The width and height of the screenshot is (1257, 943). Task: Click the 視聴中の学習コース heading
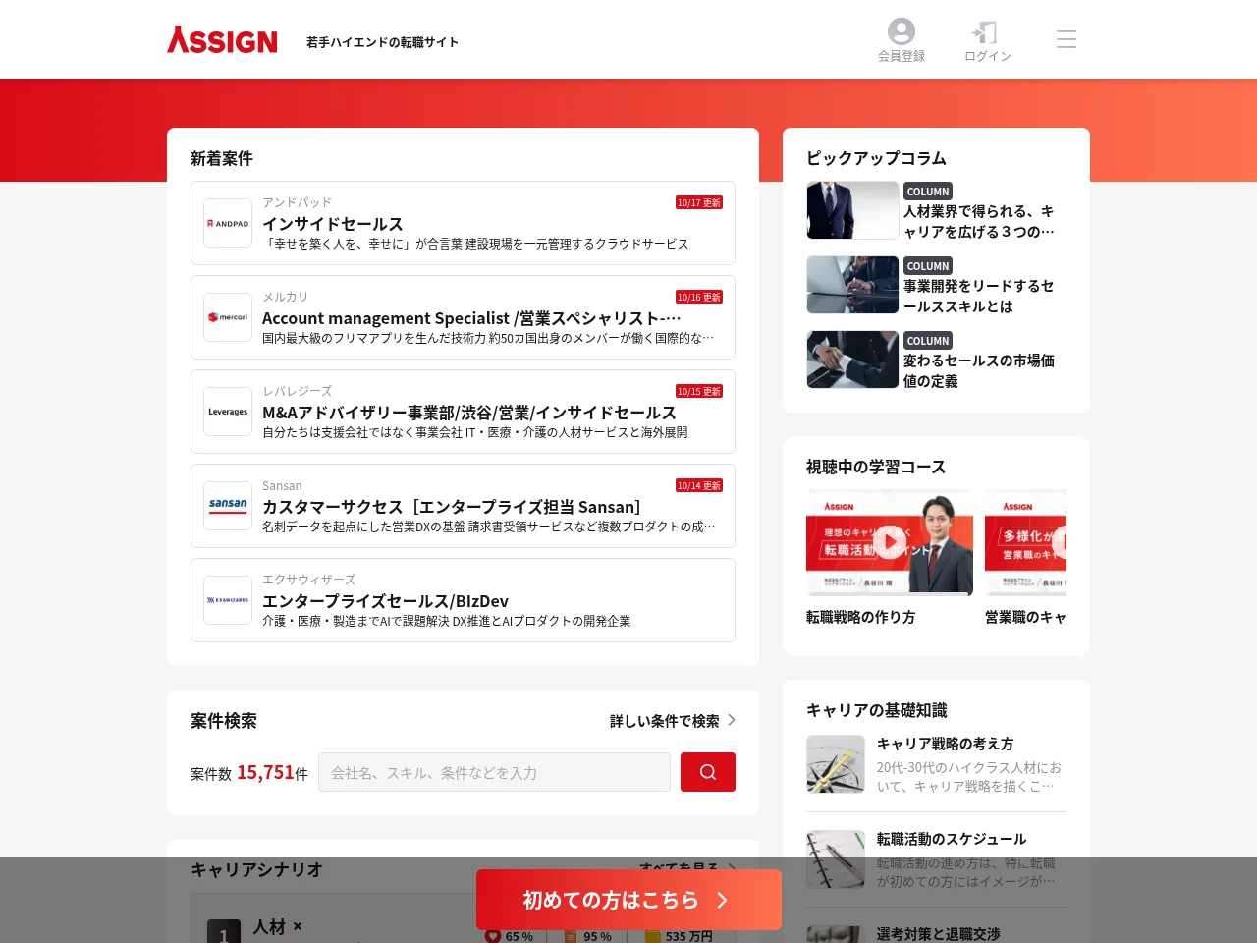click(x=876, y=467)
